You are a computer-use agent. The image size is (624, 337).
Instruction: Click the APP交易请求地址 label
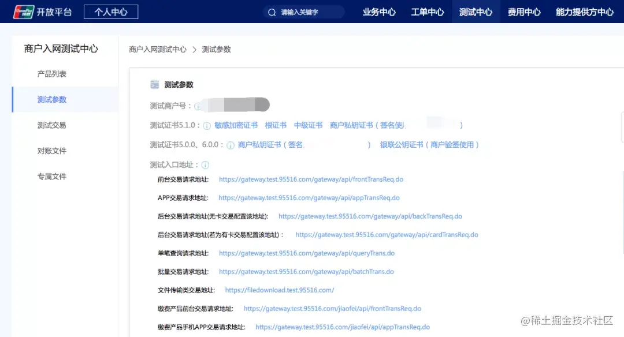point(183,198)
